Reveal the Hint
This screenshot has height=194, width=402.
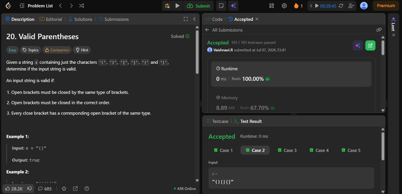(x=82, y=50)
